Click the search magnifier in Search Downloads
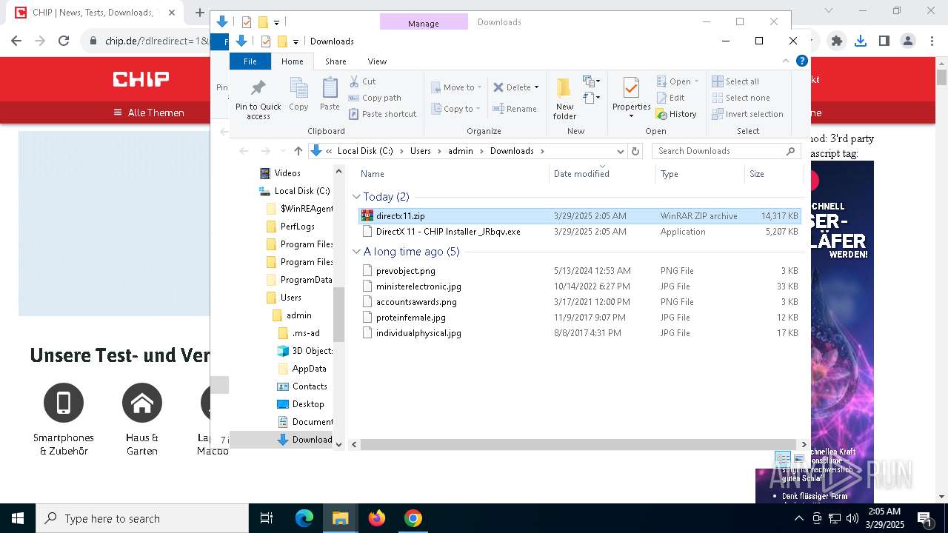This screenshot has width=948, height=533. [x=790, y=151]
